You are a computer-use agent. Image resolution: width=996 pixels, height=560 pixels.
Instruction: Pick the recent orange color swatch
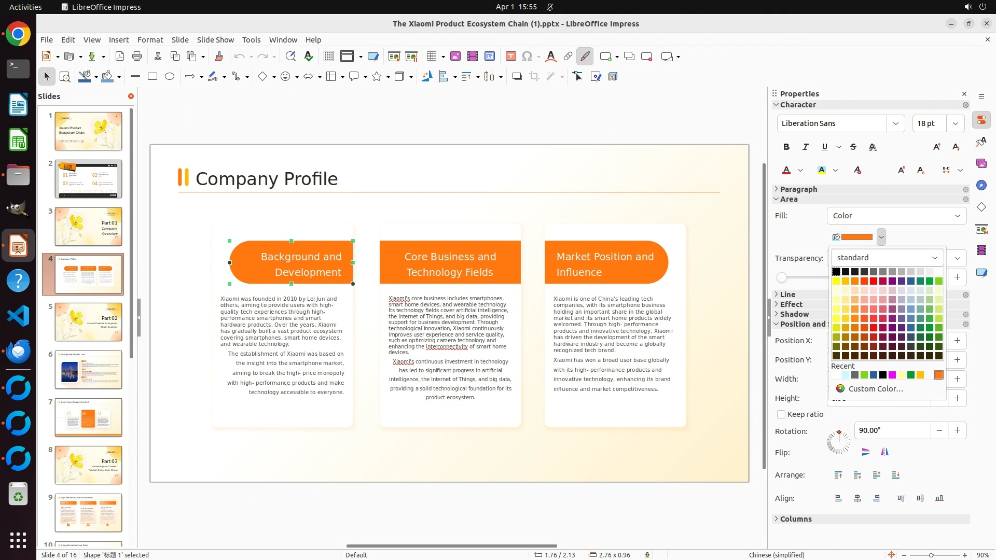[938, 375]
